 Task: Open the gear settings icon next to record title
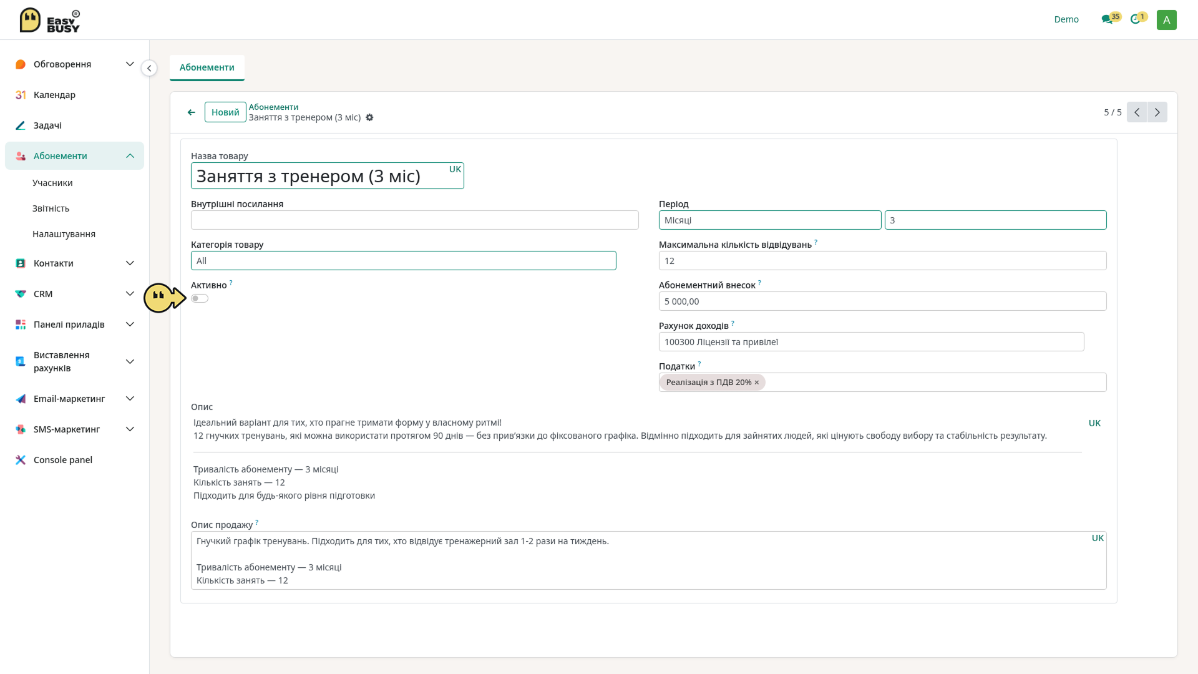[369, 117]
